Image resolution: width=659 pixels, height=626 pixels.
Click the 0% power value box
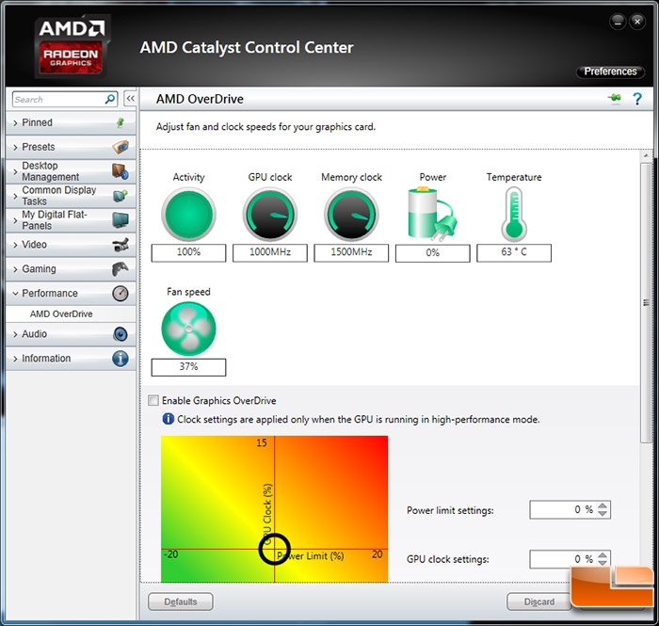coord(432,253)
